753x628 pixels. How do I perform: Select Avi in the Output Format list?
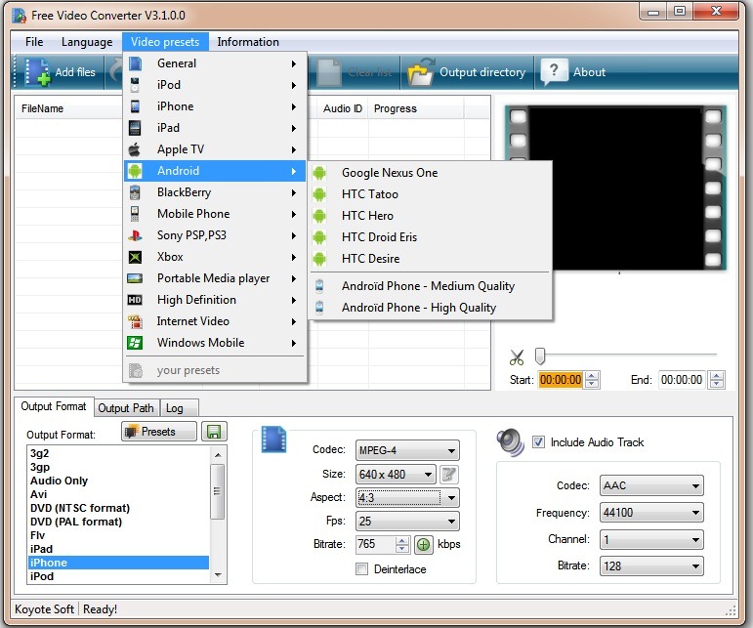click(39, 494)
